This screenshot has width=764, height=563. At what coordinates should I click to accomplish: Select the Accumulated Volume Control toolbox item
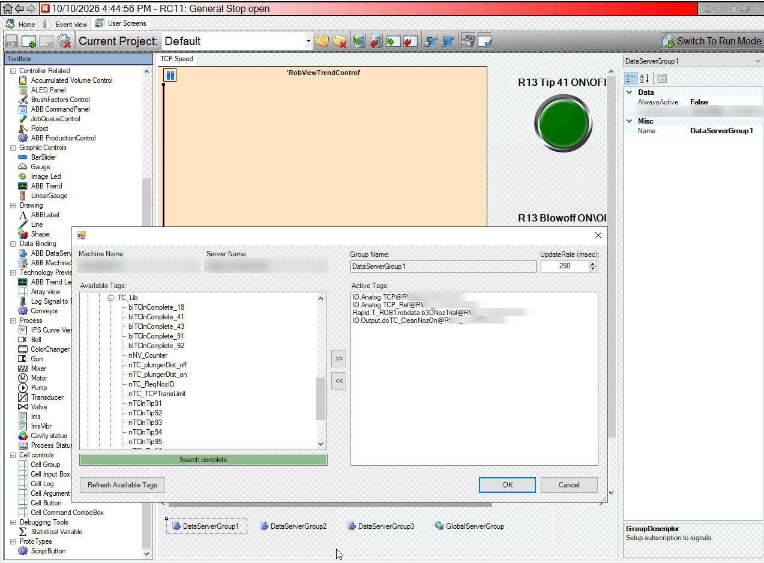coord(71,80)
